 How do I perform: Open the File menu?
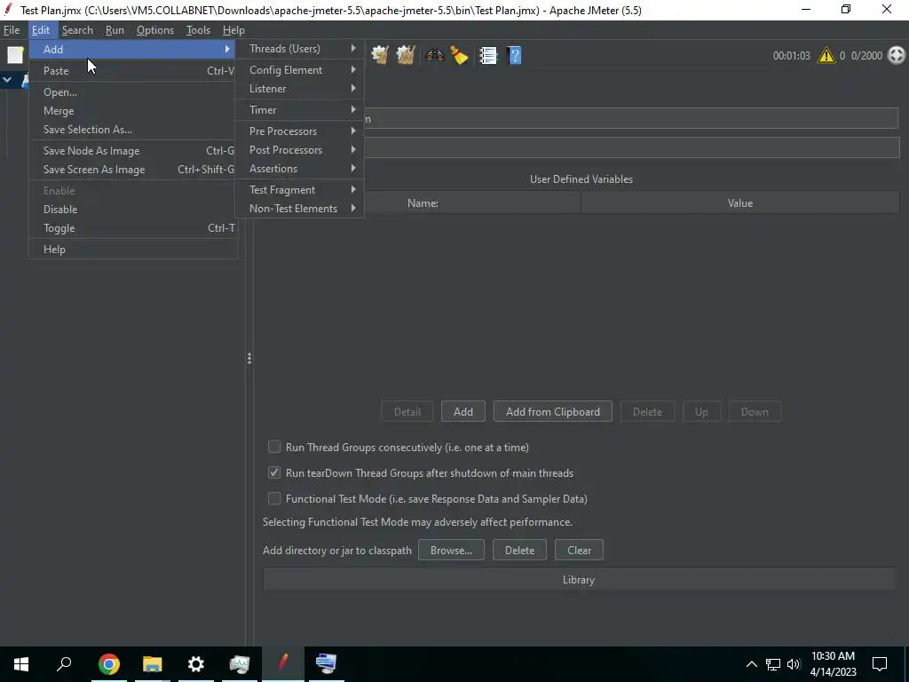point(12,30)
